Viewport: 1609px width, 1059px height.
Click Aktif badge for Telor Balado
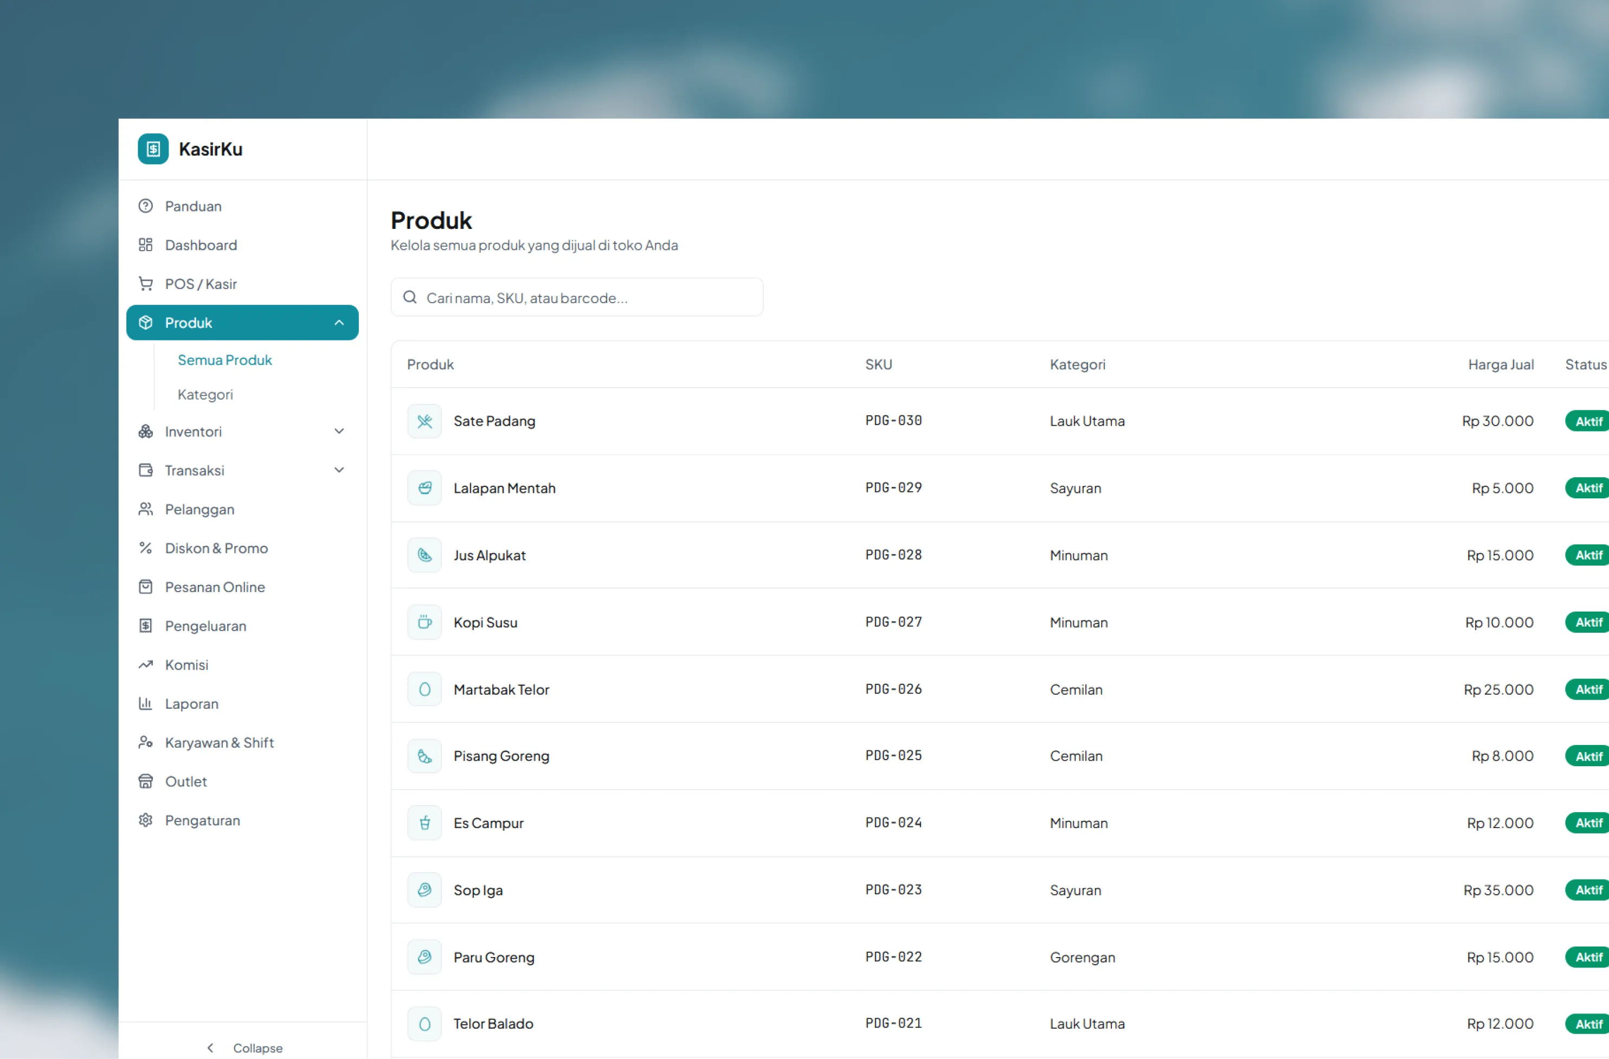click(x=1587, y=1024)
